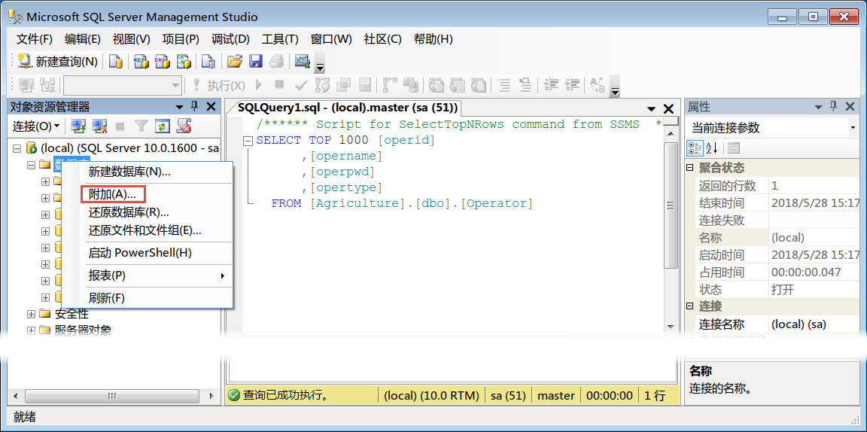
Task: Open the 视图(V) menu
Action: click(132, 39)
